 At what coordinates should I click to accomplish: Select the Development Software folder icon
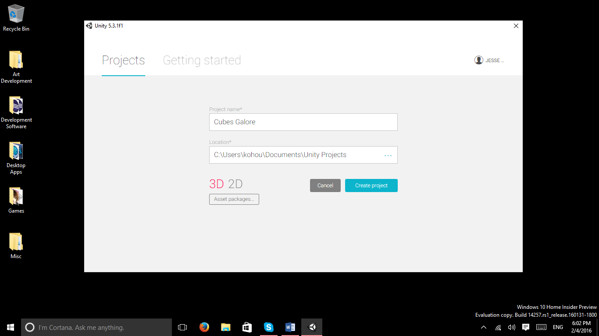click(x=16, y=112)
